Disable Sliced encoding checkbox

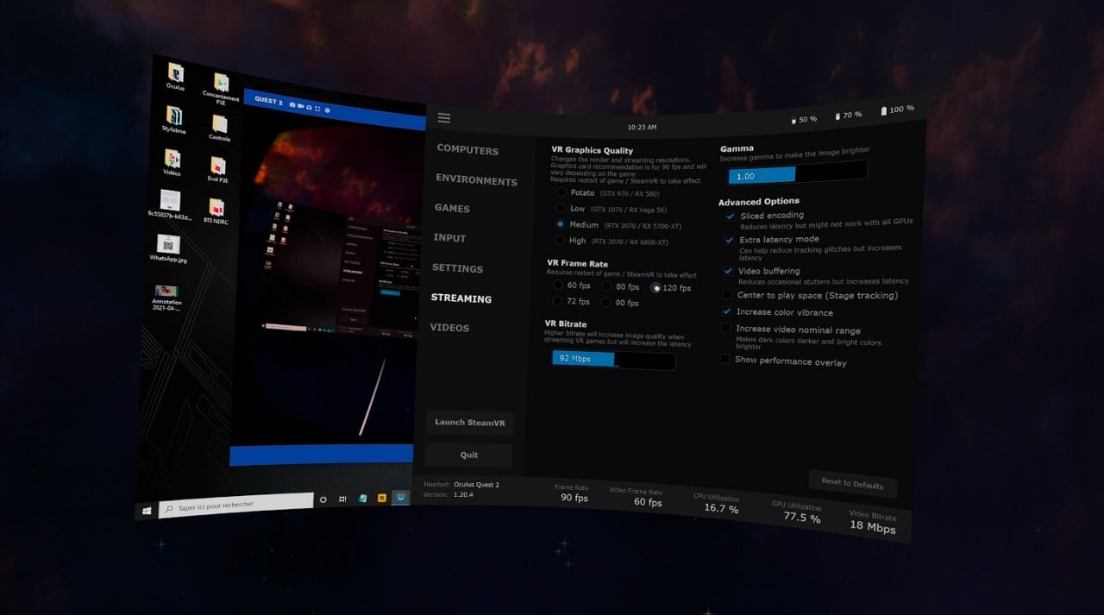click(x=731, y=217)
